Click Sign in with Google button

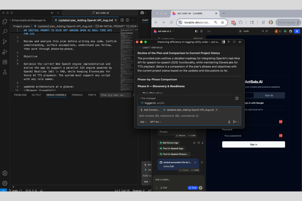pyautogui.click(x=253, y=103)
